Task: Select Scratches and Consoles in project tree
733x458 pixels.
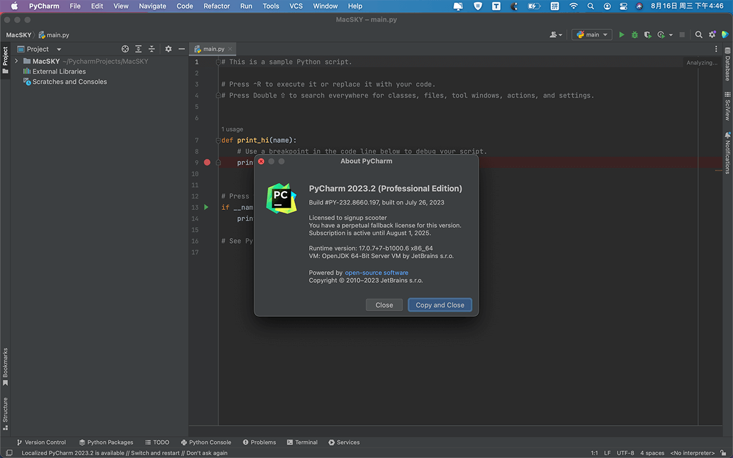Action: coord(65,82)
